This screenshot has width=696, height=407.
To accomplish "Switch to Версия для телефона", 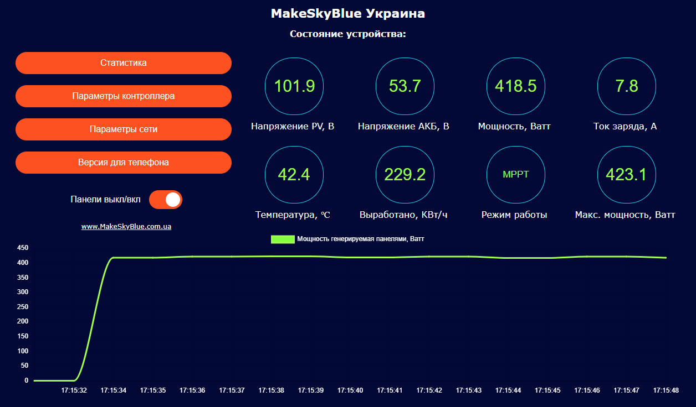I will point(124,163).
